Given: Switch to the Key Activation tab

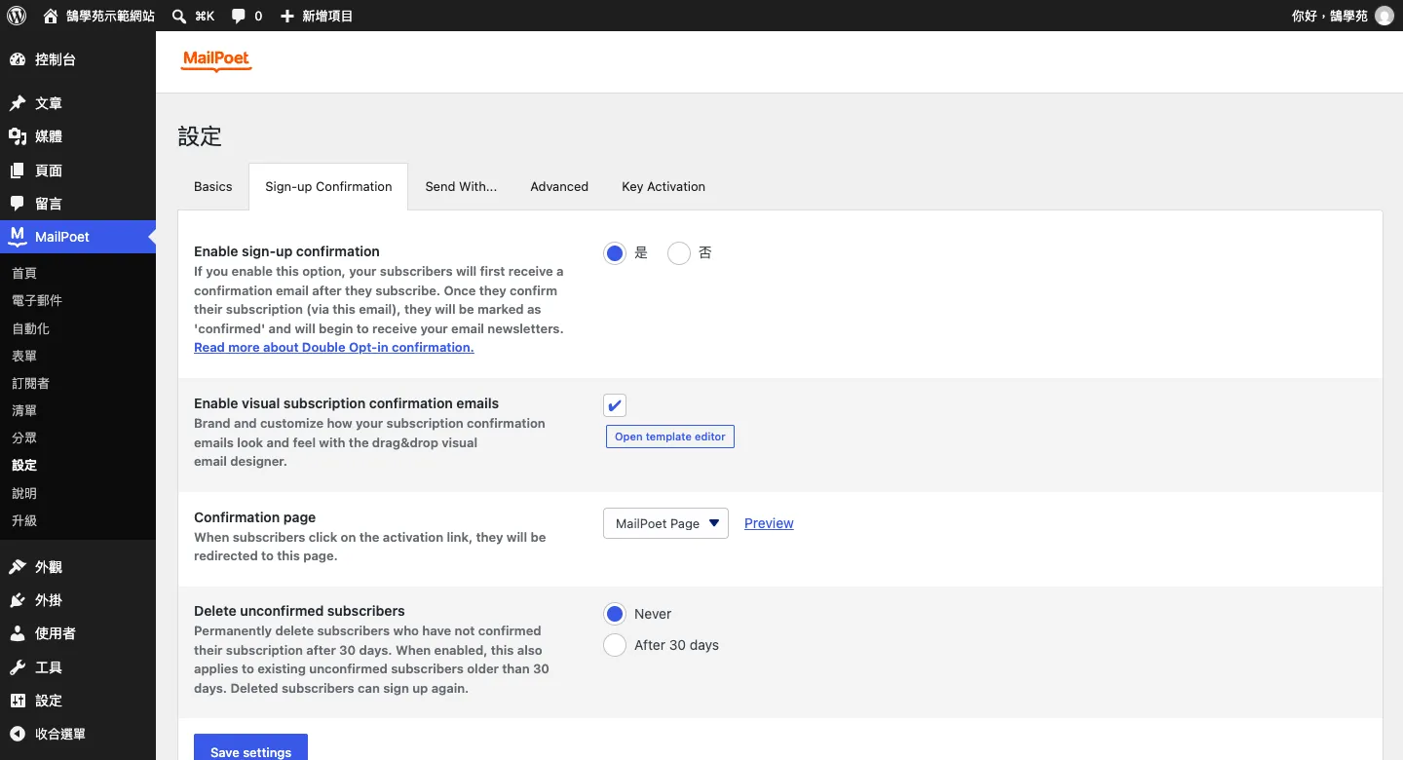Looking at the screenshot, I should pos(664,187).
